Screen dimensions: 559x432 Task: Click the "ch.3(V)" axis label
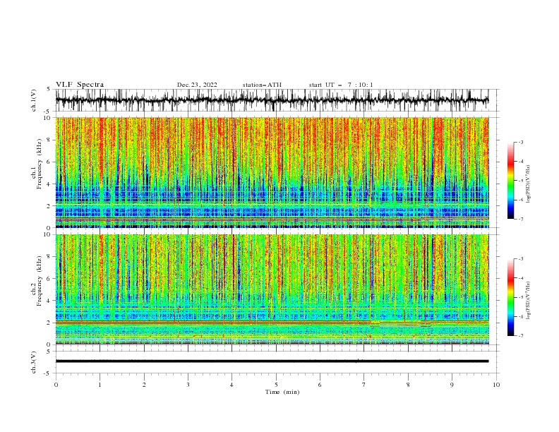(34, 362)
